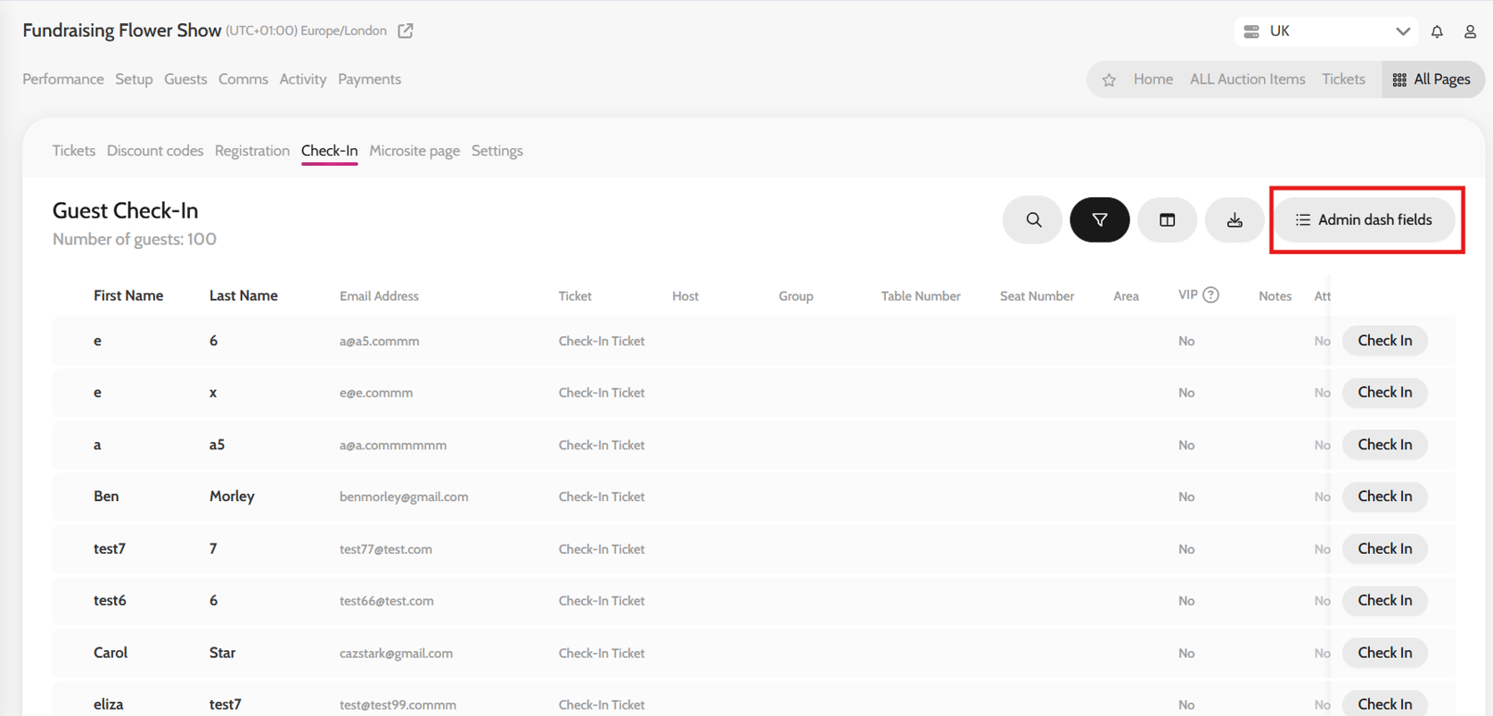Open the user account icon
1493x716 pixels.
[x=1470, y=31]
